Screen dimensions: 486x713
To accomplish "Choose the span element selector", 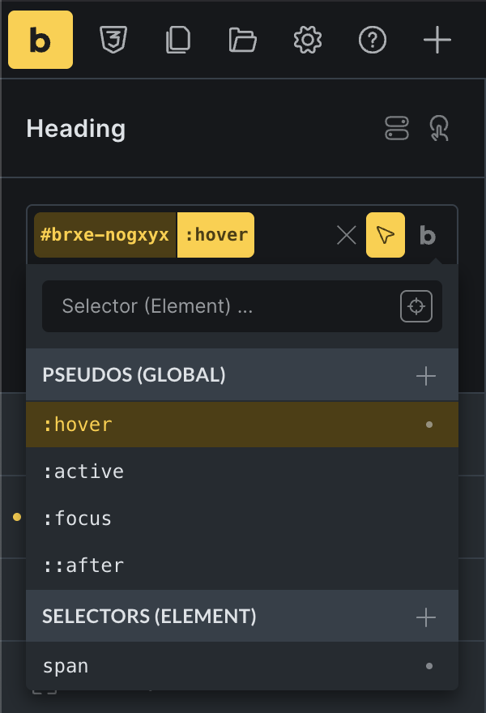I will 66,666.
